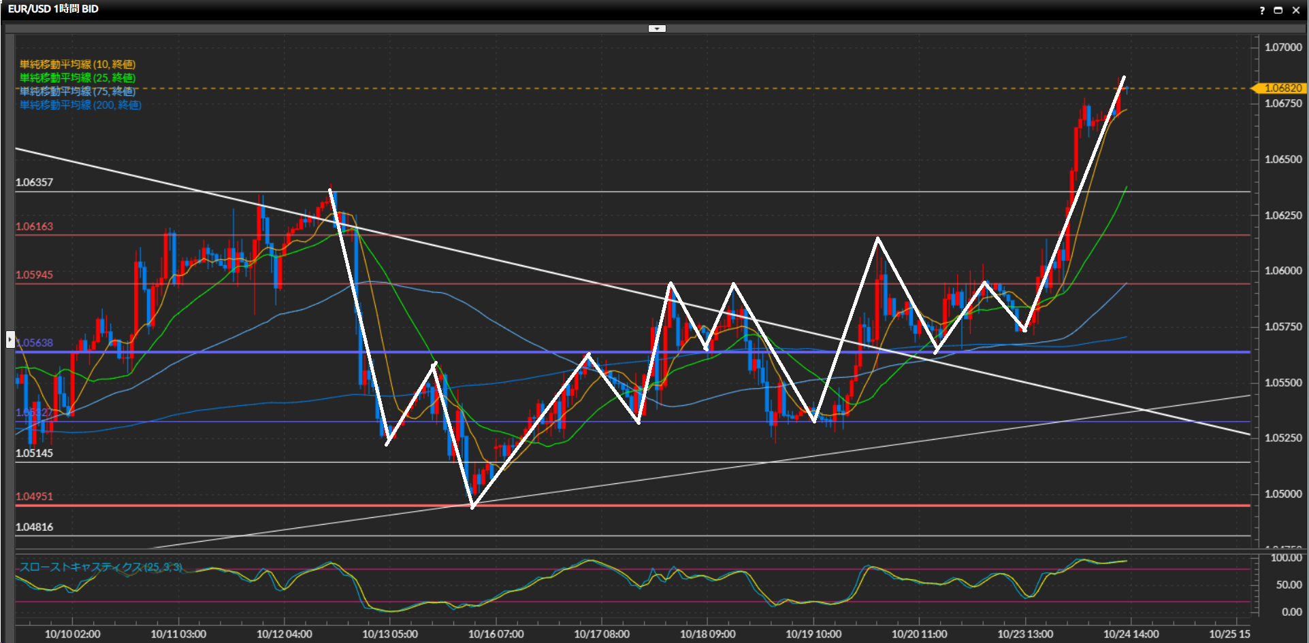This screenshot has height=643, width=1309.
Task: Expand the left side panel arrow
Action: [x=10, y=339]
